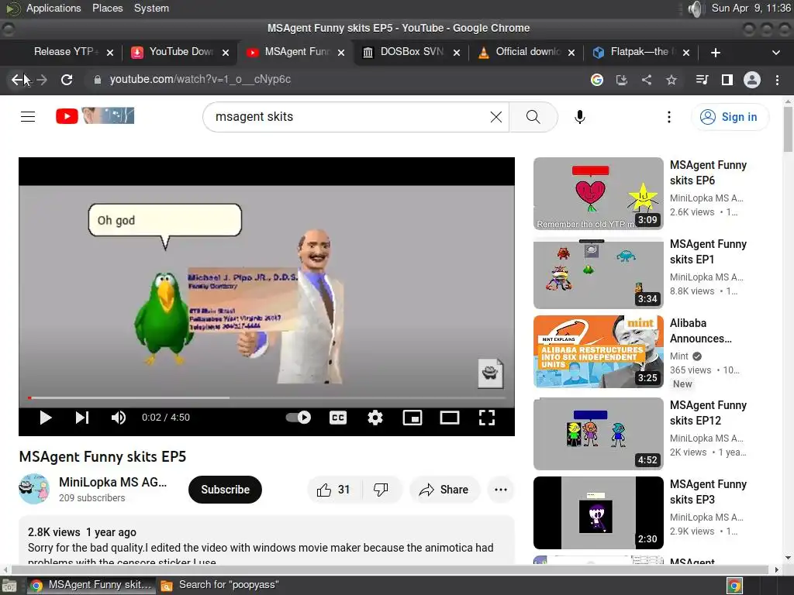The image size is (794, 595).
Task: Open the Places menu
Action: tap(107, 8)
